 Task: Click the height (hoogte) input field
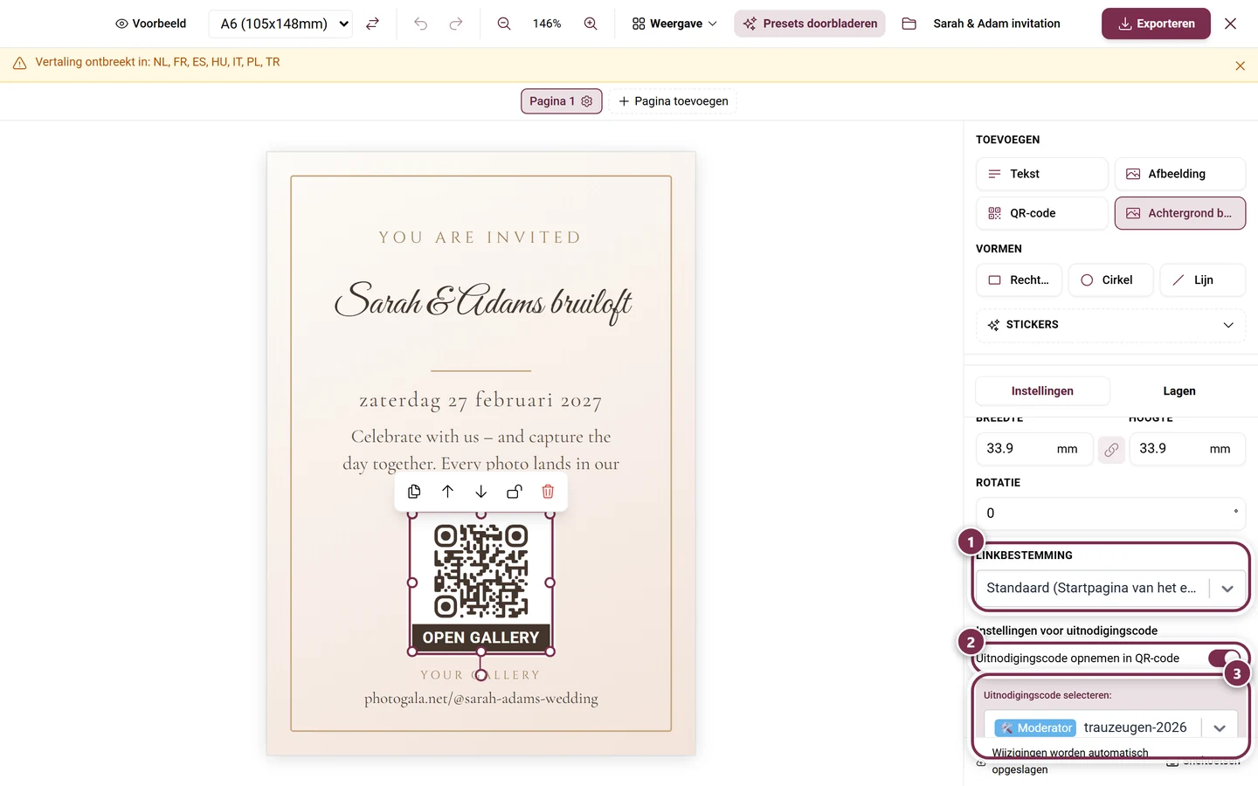tap(1187, 449)
